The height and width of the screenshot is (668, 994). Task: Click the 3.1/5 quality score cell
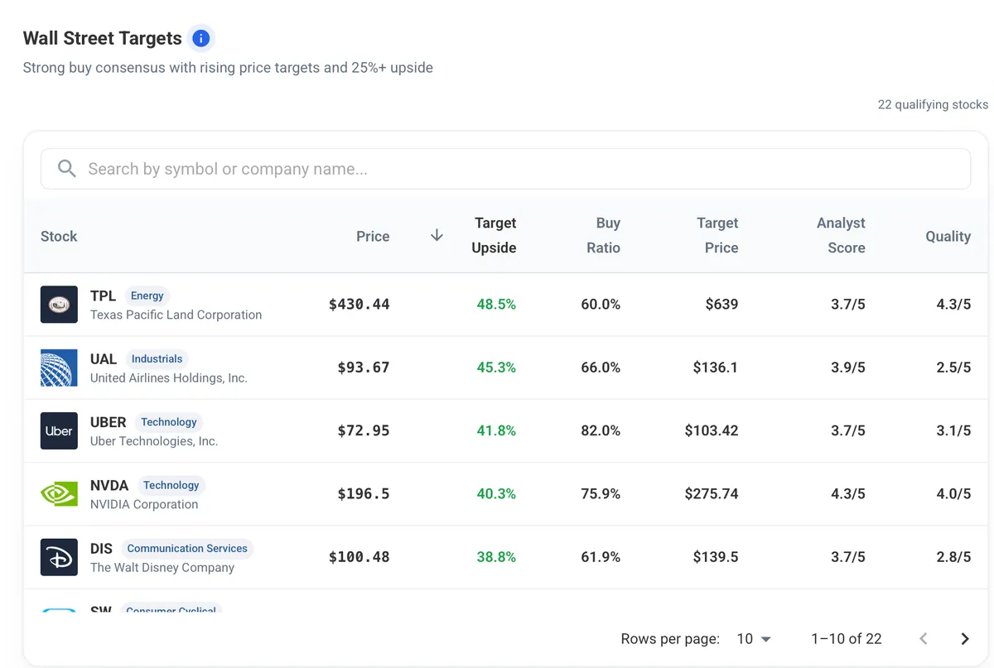coord(953,430)
